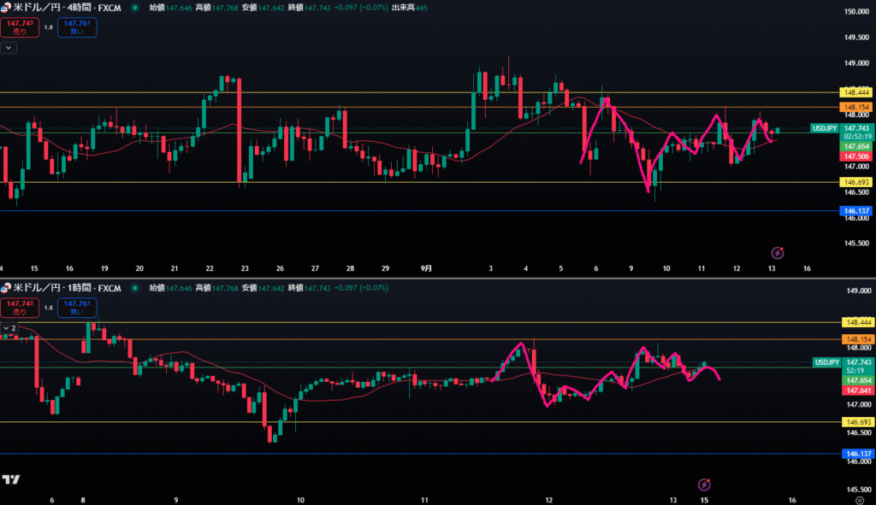Open symbol search from 米ドル/円・1時間・FXCM title
876x505 pixels.
click(x=67, y=288)
